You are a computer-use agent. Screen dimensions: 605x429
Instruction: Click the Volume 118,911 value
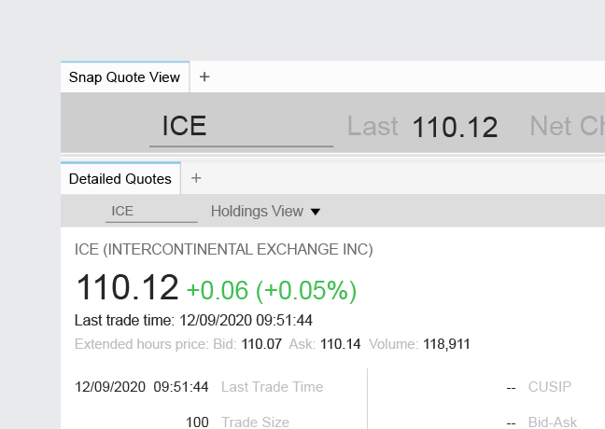pyautogui.click(x=446, y=344)
